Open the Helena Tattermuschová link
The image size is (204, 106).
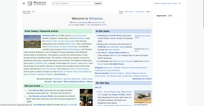[x=135, y=73]
